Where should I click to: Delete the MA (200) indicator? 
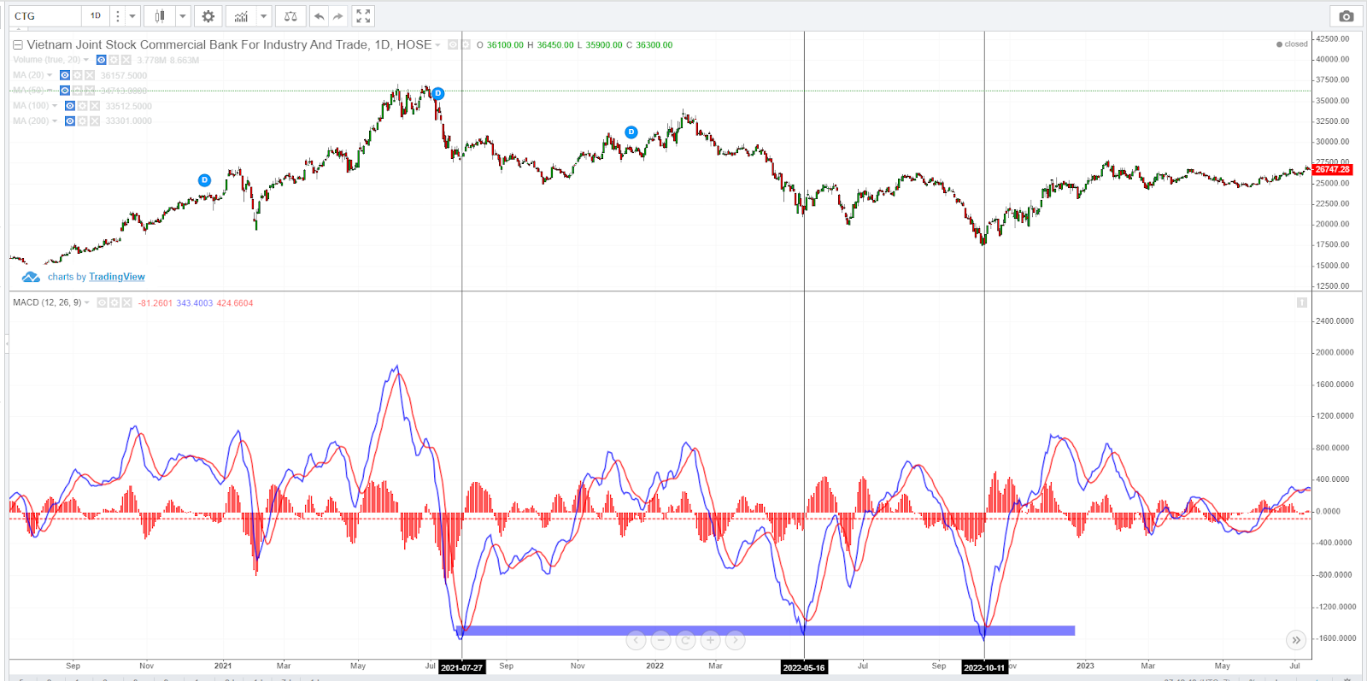[x=95, y=121]
